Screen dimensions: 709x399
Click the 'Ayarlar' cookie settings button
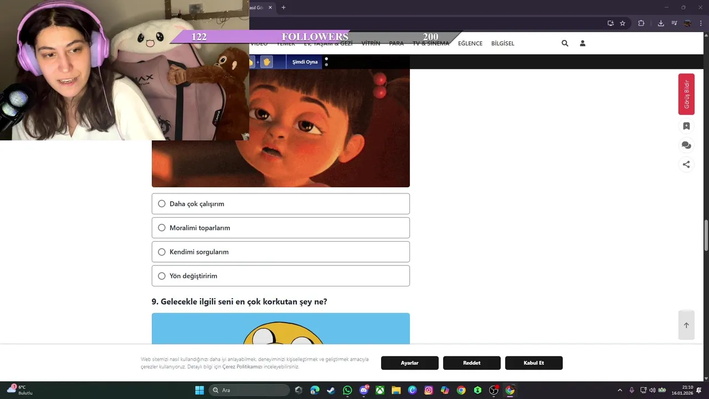410,363
